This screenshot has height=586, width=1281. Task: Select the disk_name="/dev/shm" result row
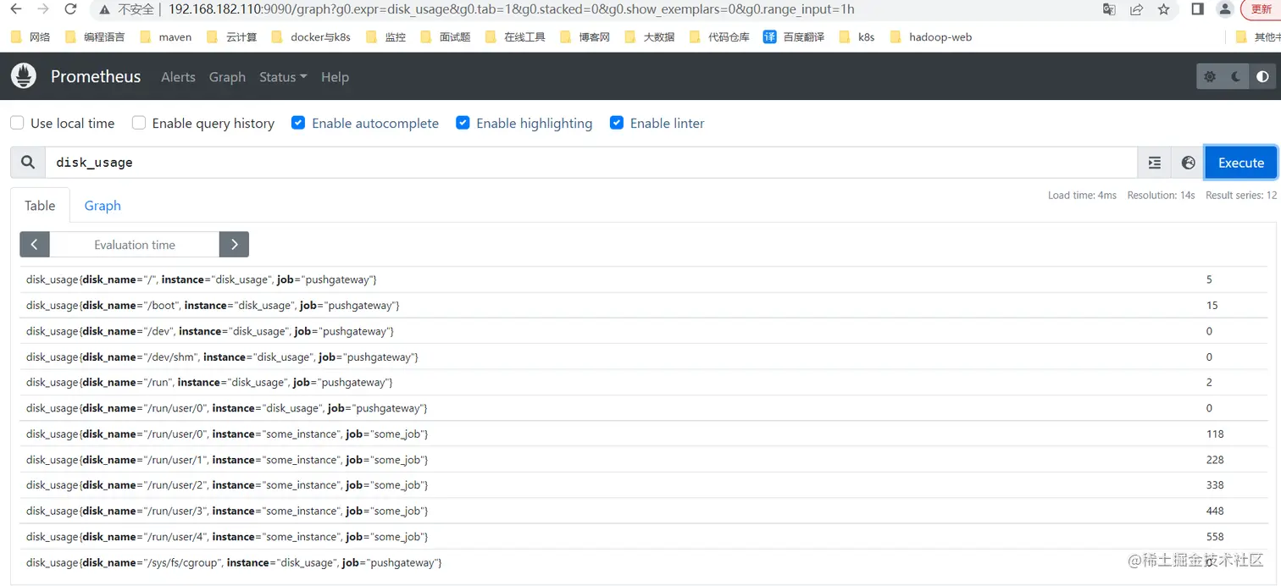[644, 357]
